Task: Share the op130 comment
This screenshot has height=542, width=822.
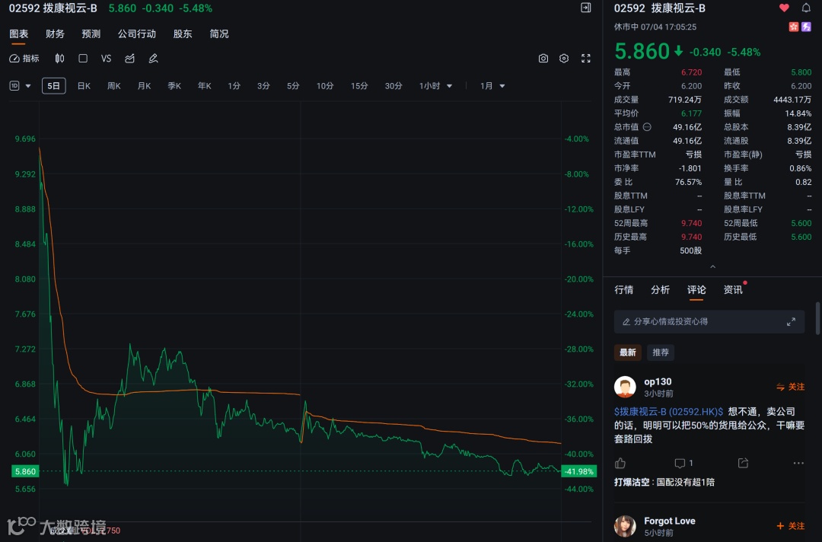Action: point(743,463)
